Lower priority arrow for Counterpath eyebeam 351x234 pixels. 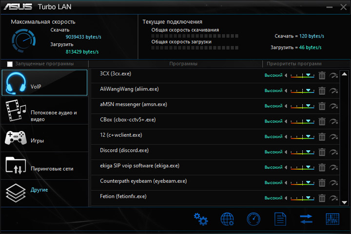pyautogui.click(x=286, y=182)
